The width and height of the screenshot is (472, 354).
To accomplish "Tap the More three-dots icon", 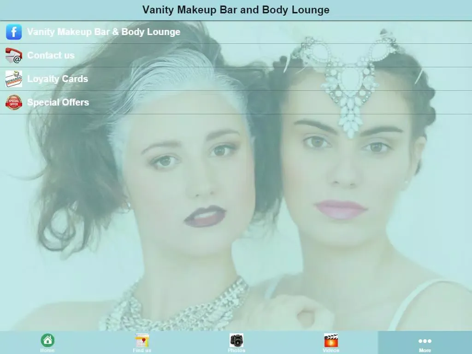I will [x=425, y=341].
